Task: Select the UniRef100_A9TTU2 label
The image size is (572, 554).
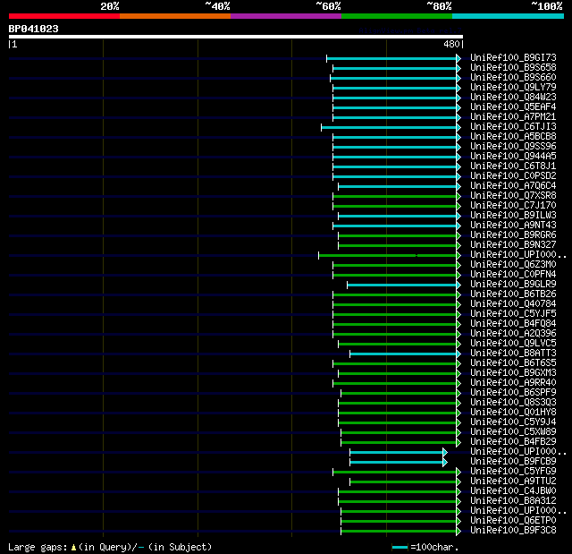Action: pos(513,482)
